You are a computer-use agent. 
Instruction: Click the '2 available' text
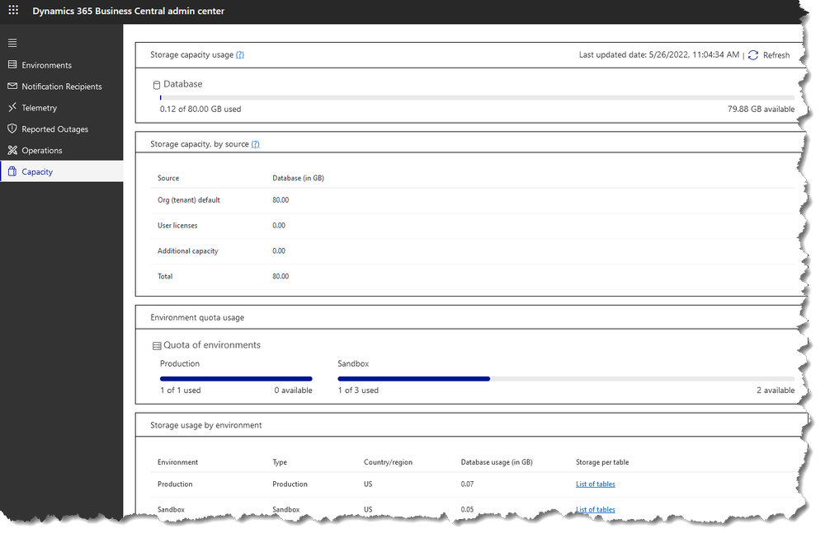tap(775, 391)
